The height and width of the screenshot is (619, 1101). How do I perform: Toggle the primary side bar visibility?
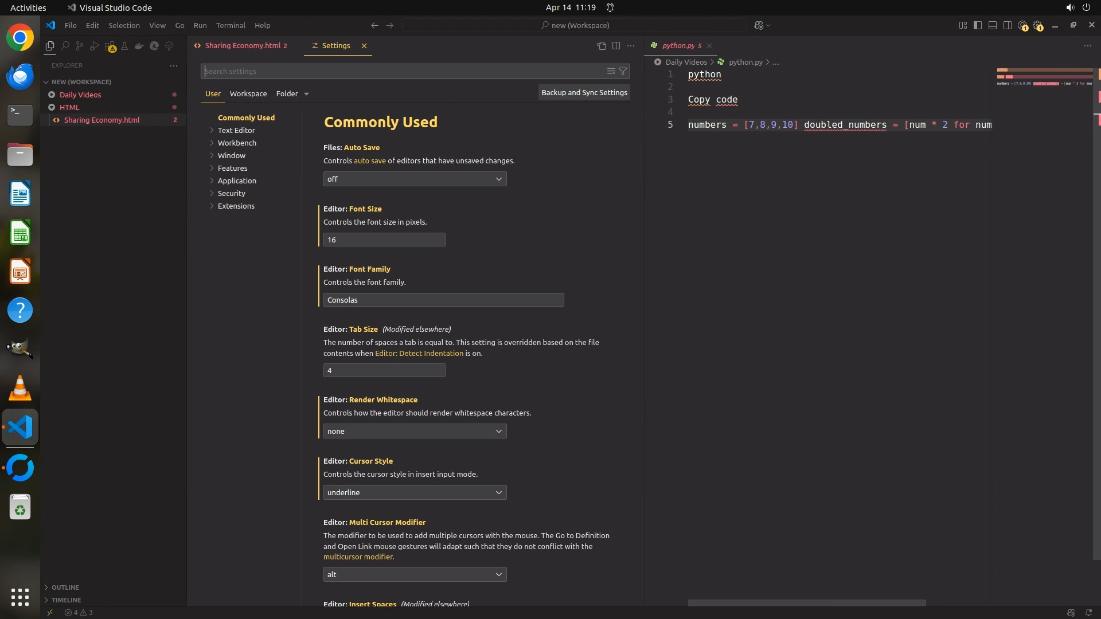pos(978,25)
